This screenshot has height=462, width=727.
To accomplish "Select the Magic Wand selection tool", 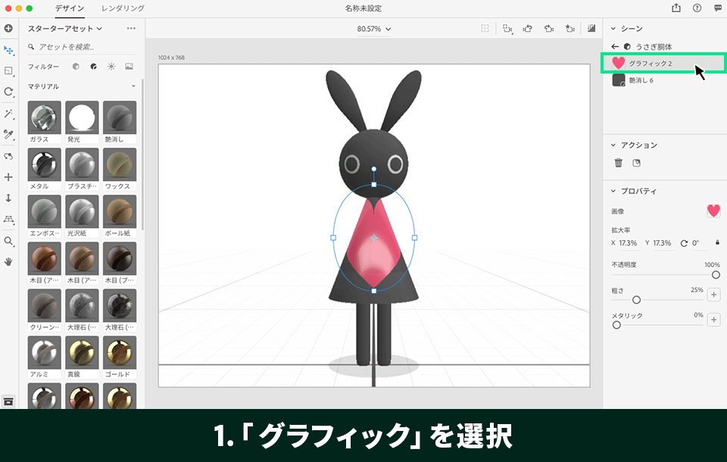I will (10, 113).
